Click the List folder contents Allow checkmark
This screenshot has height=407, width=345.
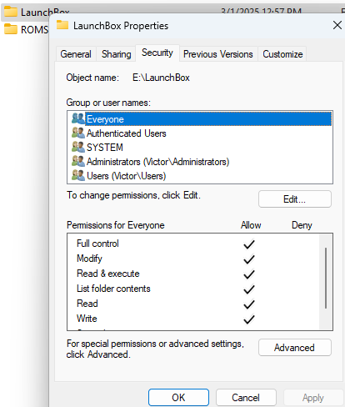249,289
